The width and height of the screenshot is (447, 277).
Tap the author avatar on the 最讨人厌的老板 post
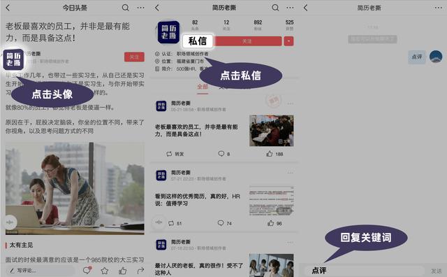161,245
